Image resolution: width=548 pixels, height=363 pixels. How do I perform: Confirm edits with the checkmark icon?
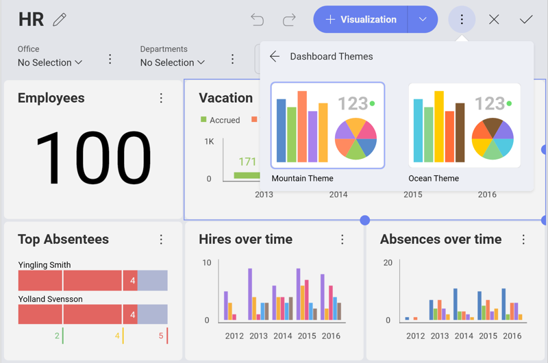point(526,20)
